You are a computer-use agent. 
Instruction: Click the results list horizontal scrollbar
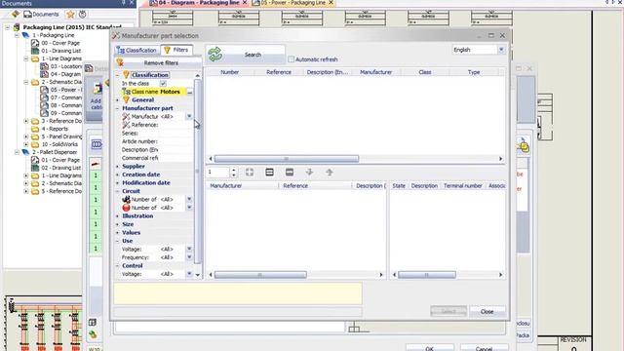[287, 159]
